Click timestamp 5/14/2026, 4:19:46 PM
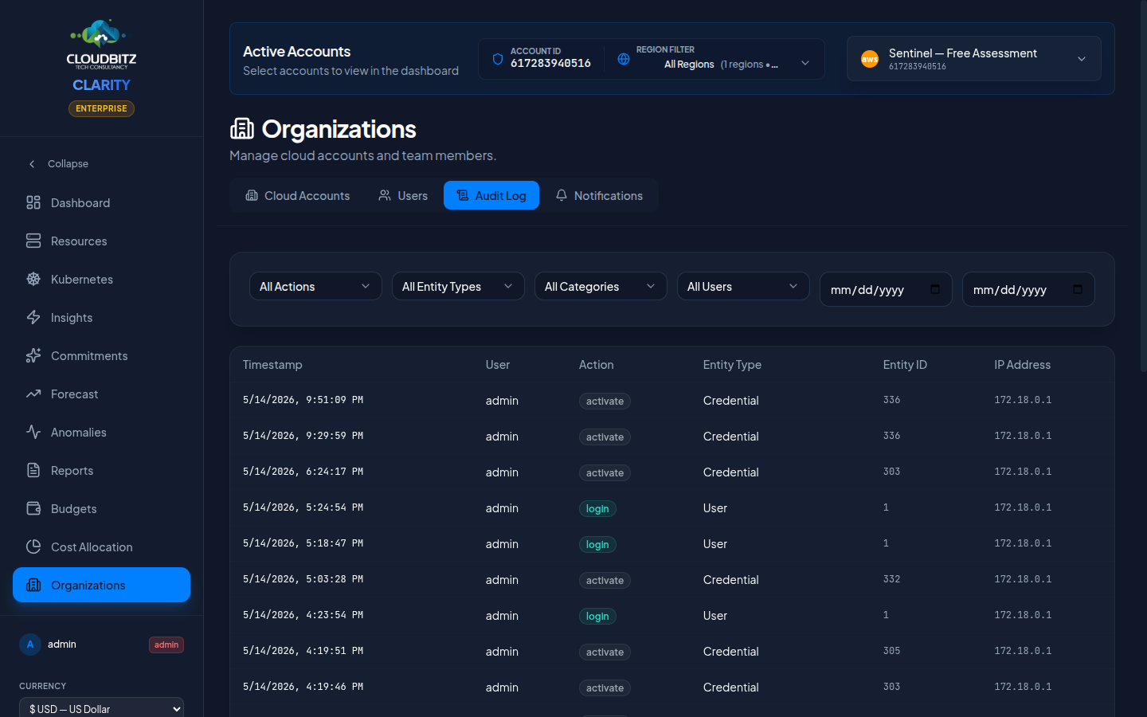Screen dimensions: 1147x717 point(303,687)
